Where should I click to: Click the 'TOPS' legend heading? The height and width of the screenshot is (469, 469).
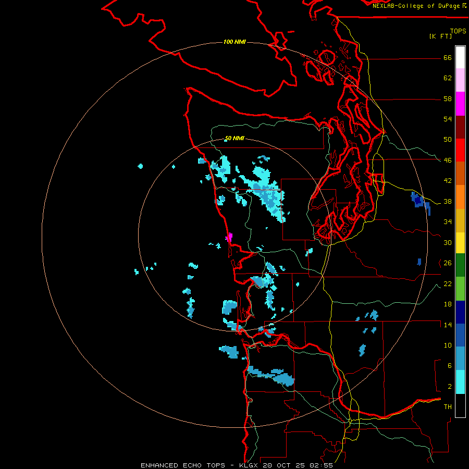tap(458, 31)
